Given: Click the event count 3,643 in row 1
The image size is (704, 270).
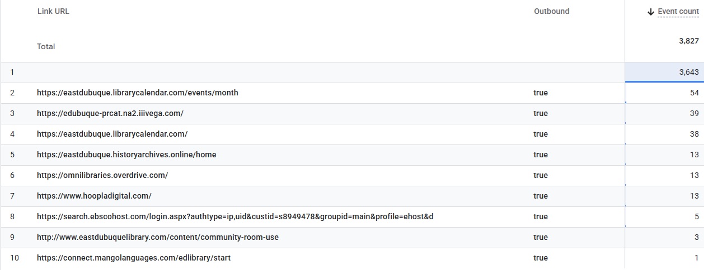Looking at the screenshot, I should 689,72.
